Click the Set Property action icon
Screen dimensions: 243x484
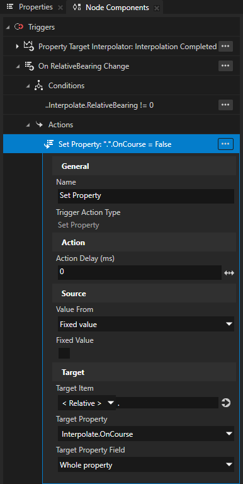[x=48, y=144]
